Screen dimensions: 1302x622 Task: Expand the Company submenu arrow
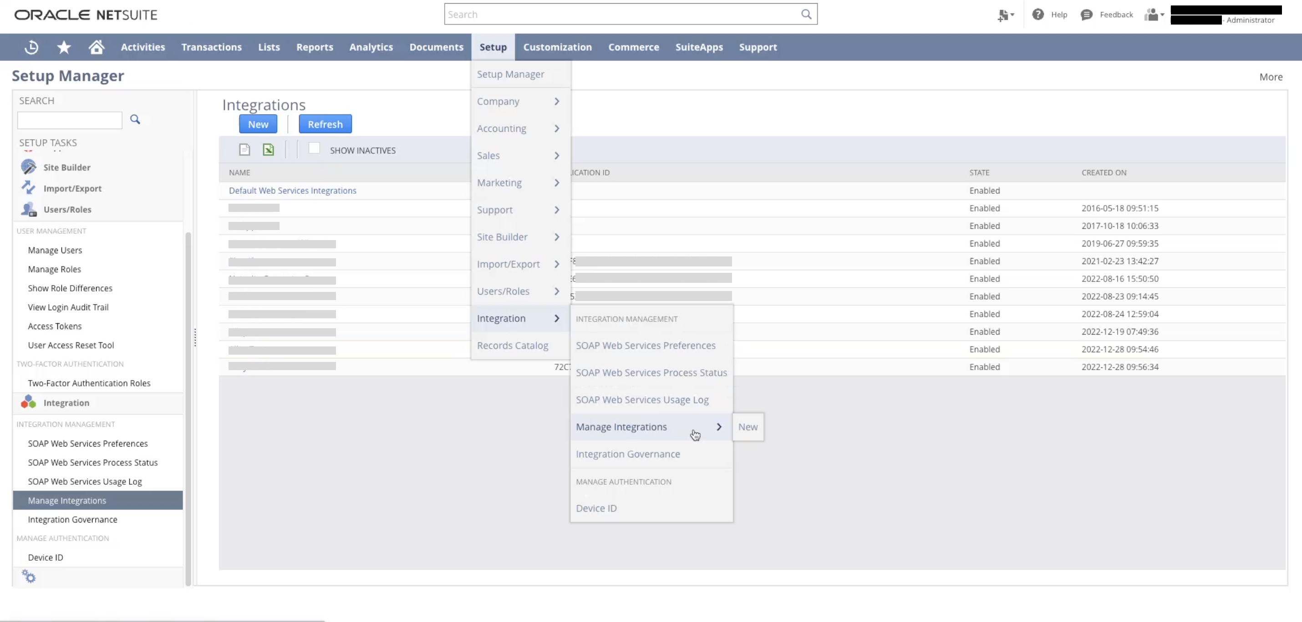coord(556,101)
